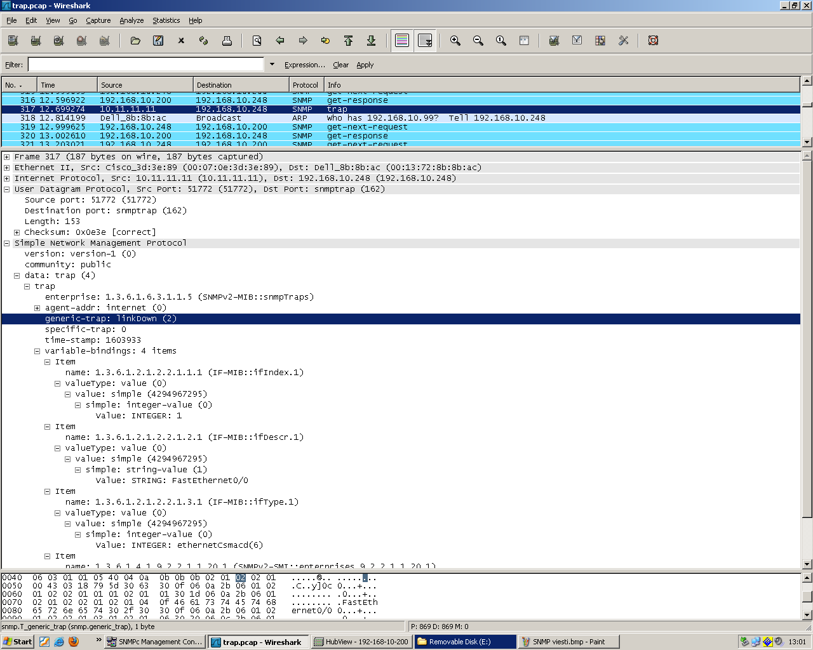Apply the display filter
813x650 pixels.
[365, 65]
